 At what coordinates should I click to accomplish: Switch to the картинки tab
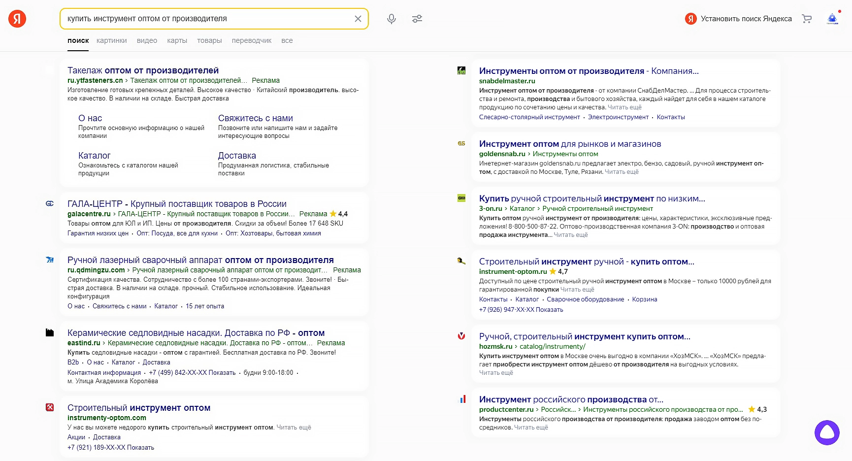pos(111,40)
